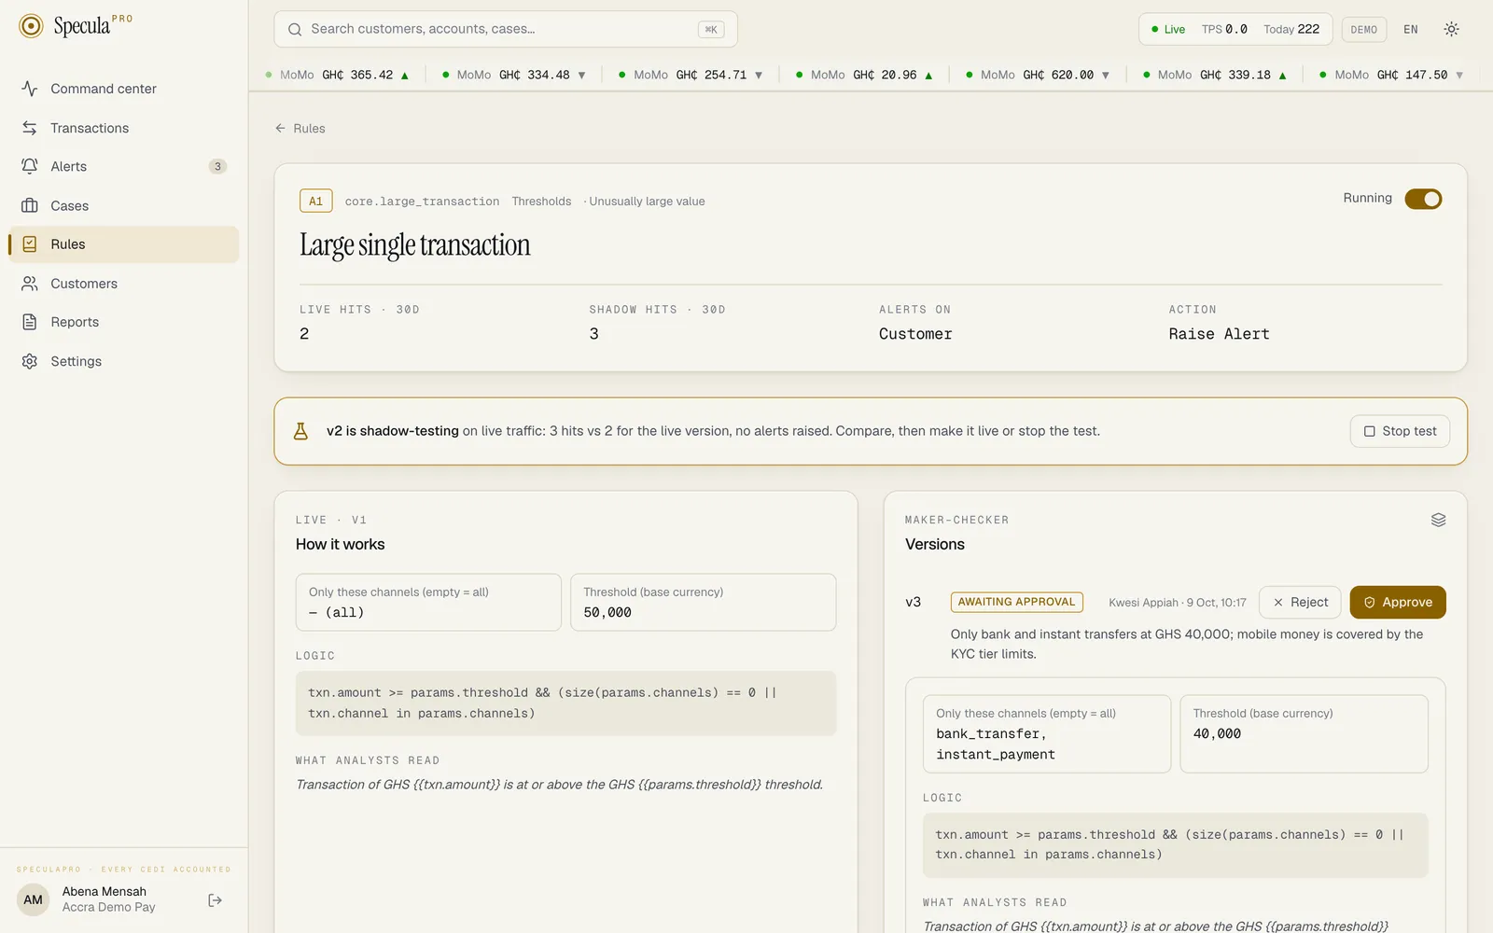
Task: Click the Alerts count badge 3
Action: click(x=217, y=166)
